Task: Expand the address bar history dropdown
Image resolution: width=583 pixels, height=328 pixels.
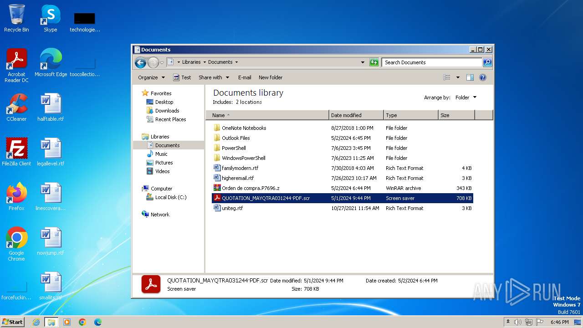Action: coord(363,62)
